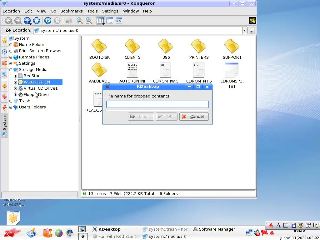Click the Print toolbar icon
This screenshot has width=320, height=240.
coord(68,21)
